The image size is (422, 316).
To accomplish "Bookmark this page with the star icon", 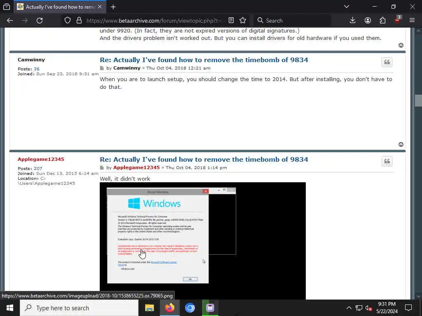I will point(243,21).
